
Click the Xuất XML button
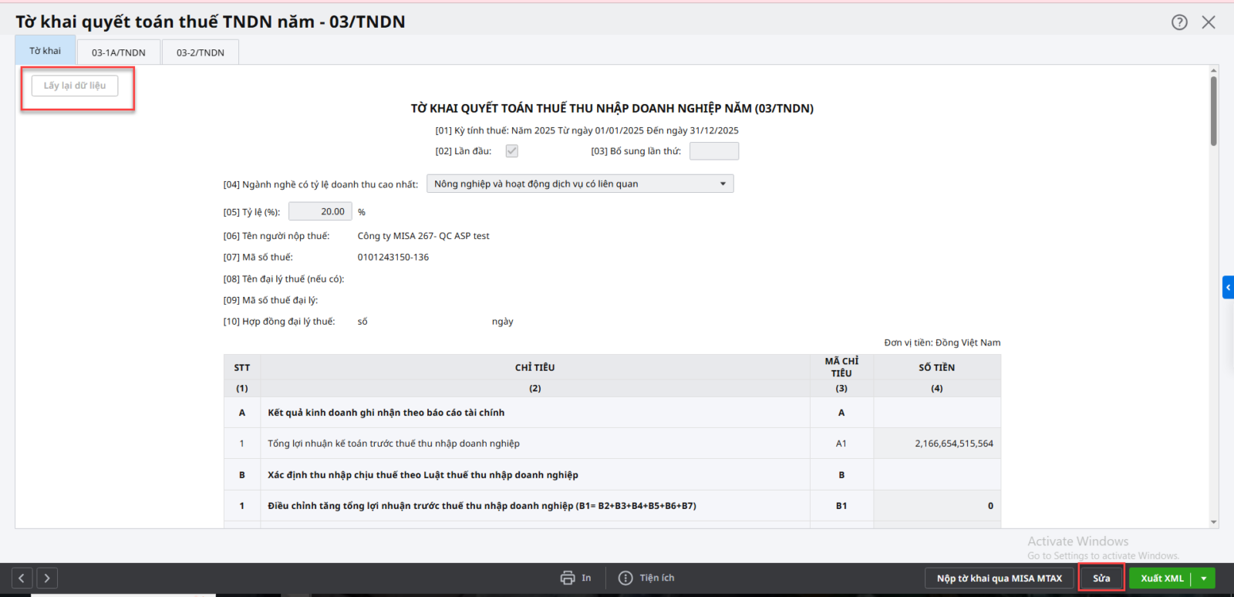[x=1162, y=578]
